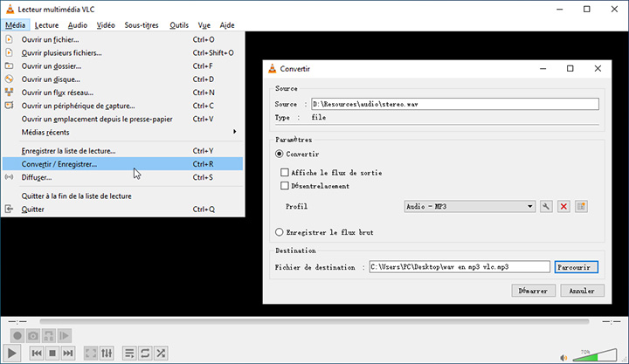The height and width of the screenshot is (364, 629).
Task: Delete selected profile with red X icon
Action: click(x=563, y=207)
